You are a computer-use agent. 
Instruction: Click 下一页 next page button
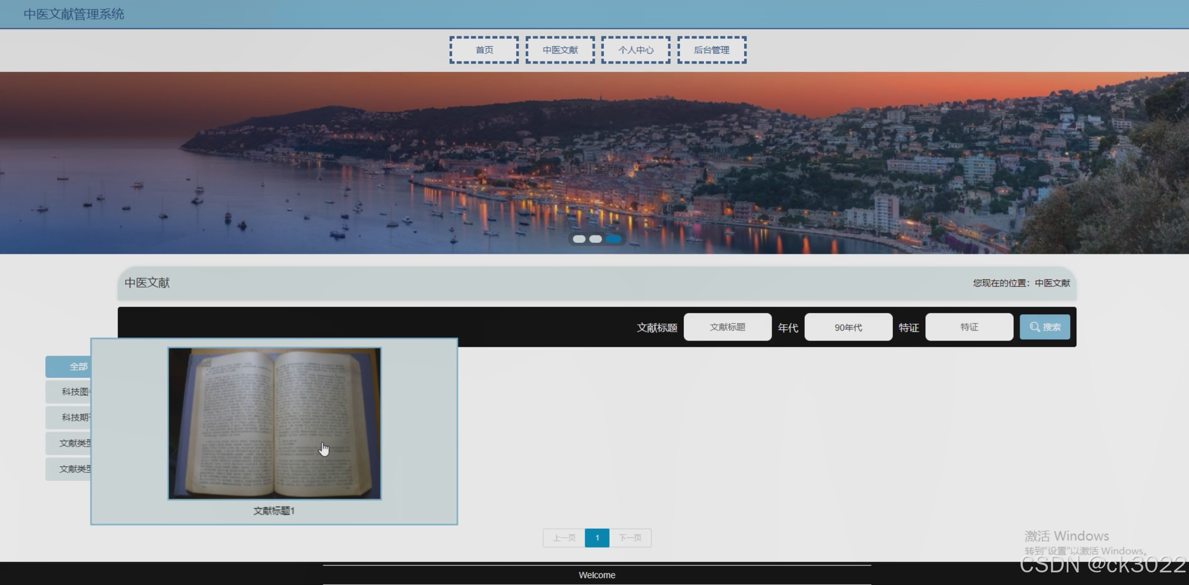click(x=630, y=538)
